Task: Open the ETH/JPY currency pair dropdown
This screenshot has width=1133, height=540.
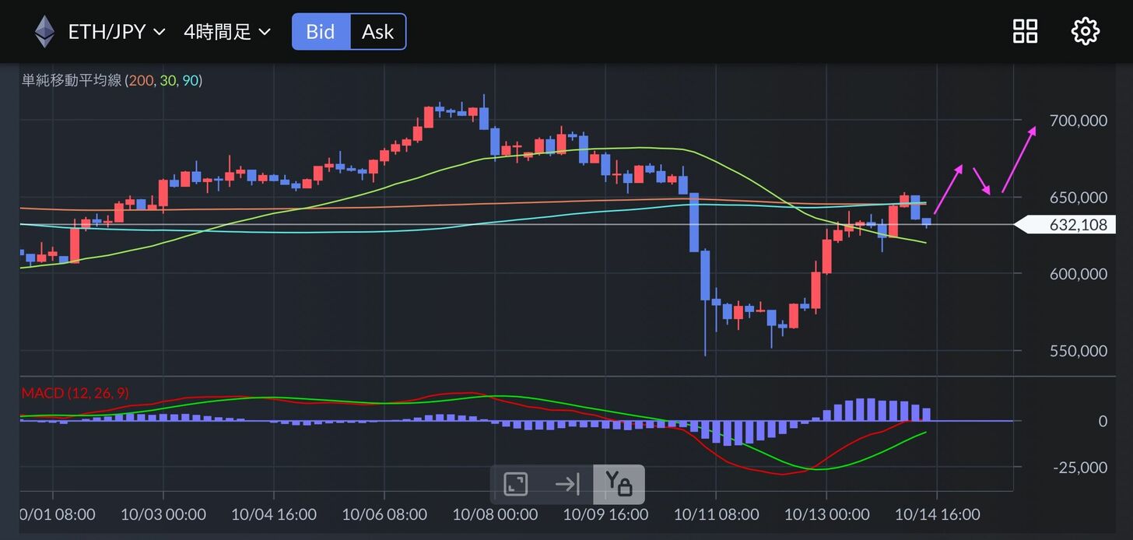Action: pos(117,32)
